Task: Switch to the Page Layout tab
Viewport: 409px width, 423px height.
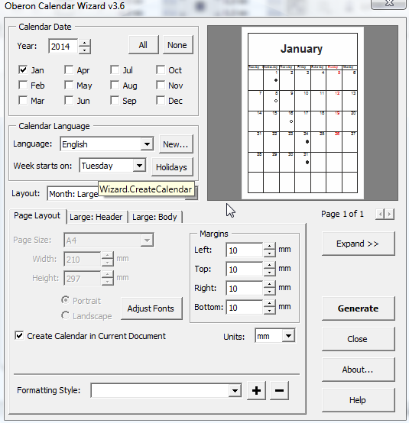Action: [x=37, y=216]
